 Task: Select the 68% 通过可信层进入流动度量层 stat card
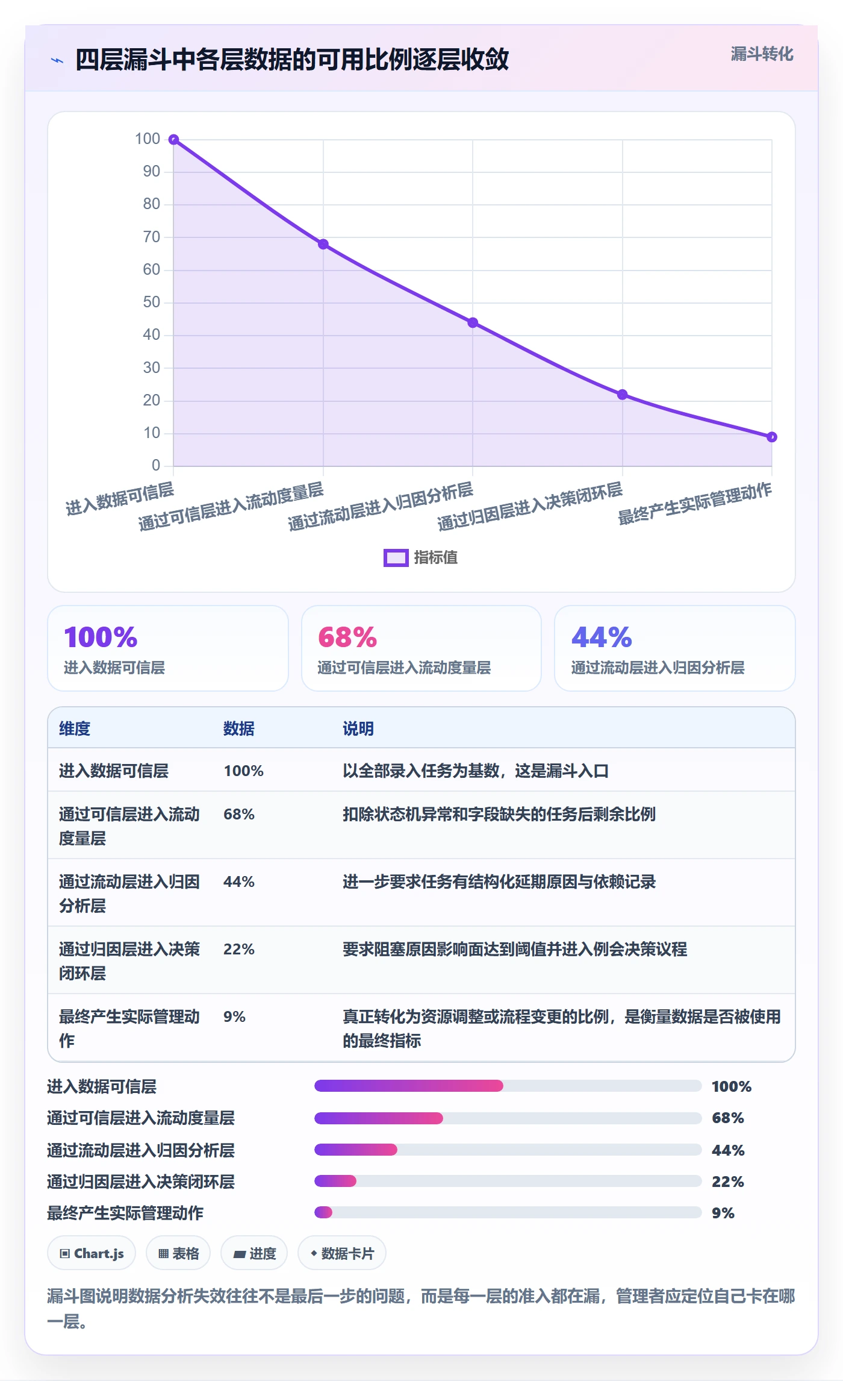pyautogui.click(x=421, y=648)
